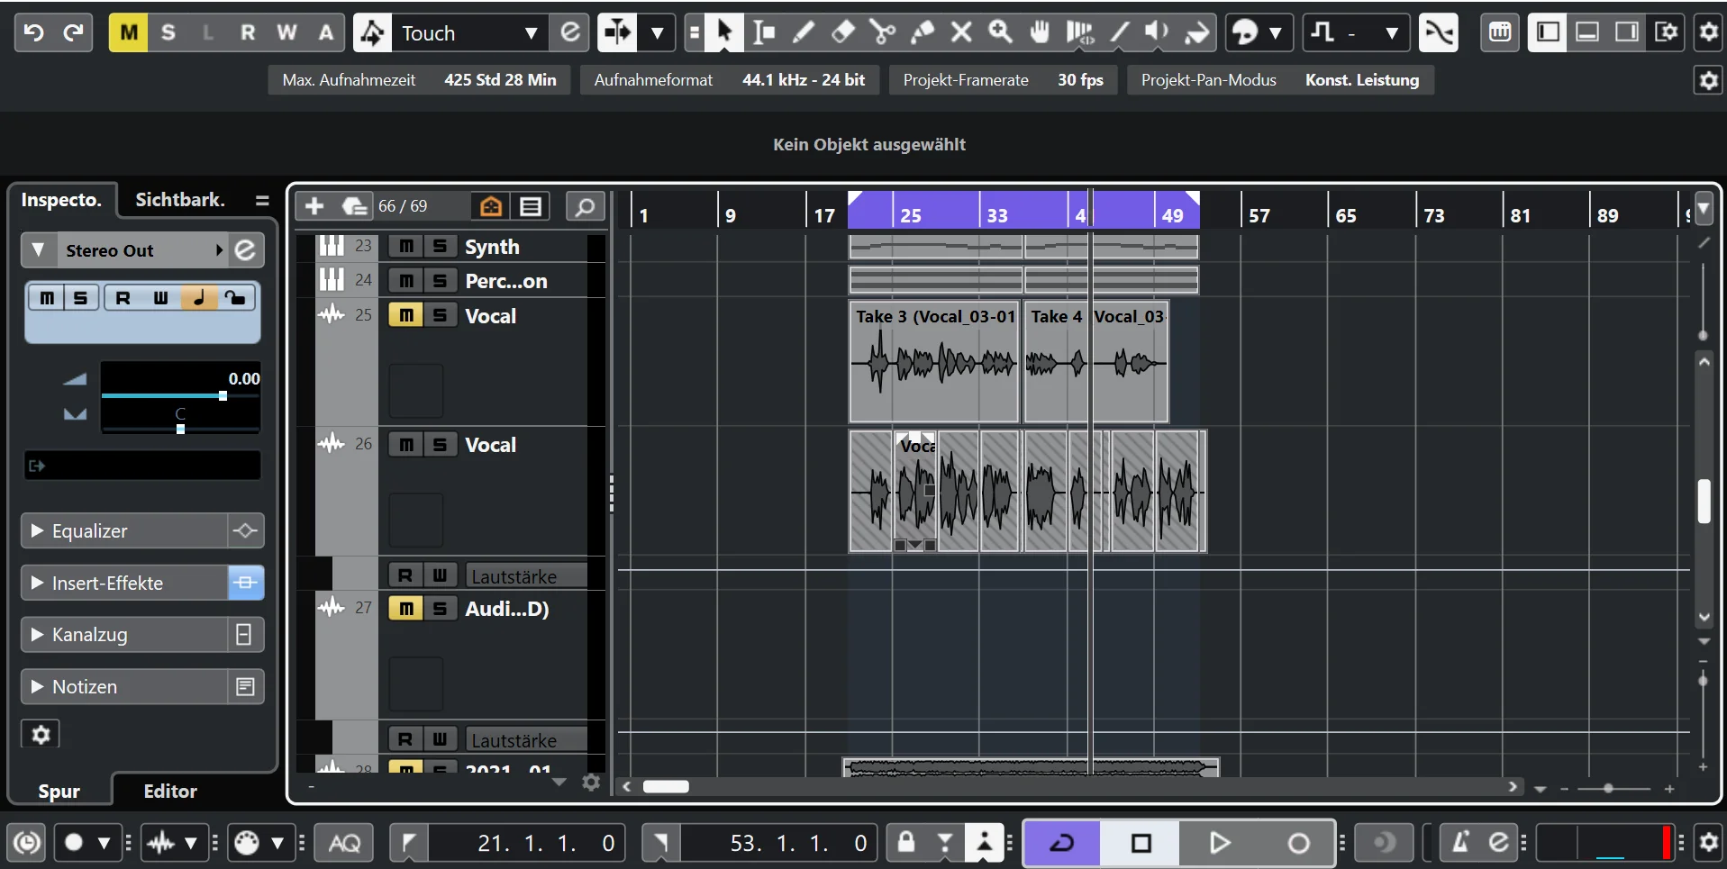The width and height of the screenshot is (1727, 869).
Task: Adjust the Stereo Out volume fader
Action: click(x=223, y=395)
